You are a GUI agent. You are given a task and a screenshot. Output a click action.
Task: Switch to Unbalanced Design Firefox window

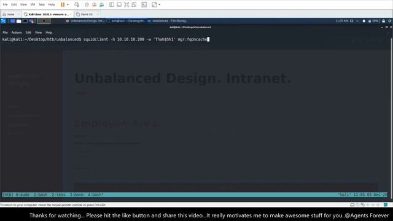pyautogui.click(x=85, y=21)
